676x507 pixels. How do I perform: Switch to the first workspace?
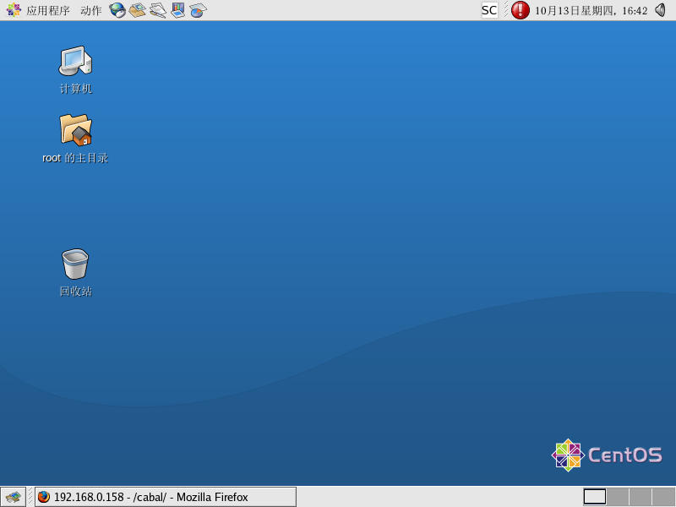tap(595, 497)
